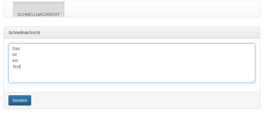Place cursor on the word "Das"
This screenshot has height=113, width=268.
[x=16, y=49]
